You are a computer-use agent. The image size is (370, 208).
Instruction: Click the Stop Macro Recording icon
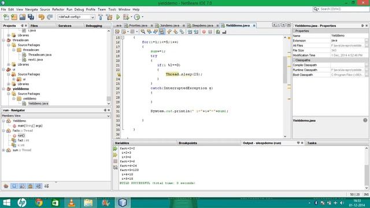click(x=210, y=32)
